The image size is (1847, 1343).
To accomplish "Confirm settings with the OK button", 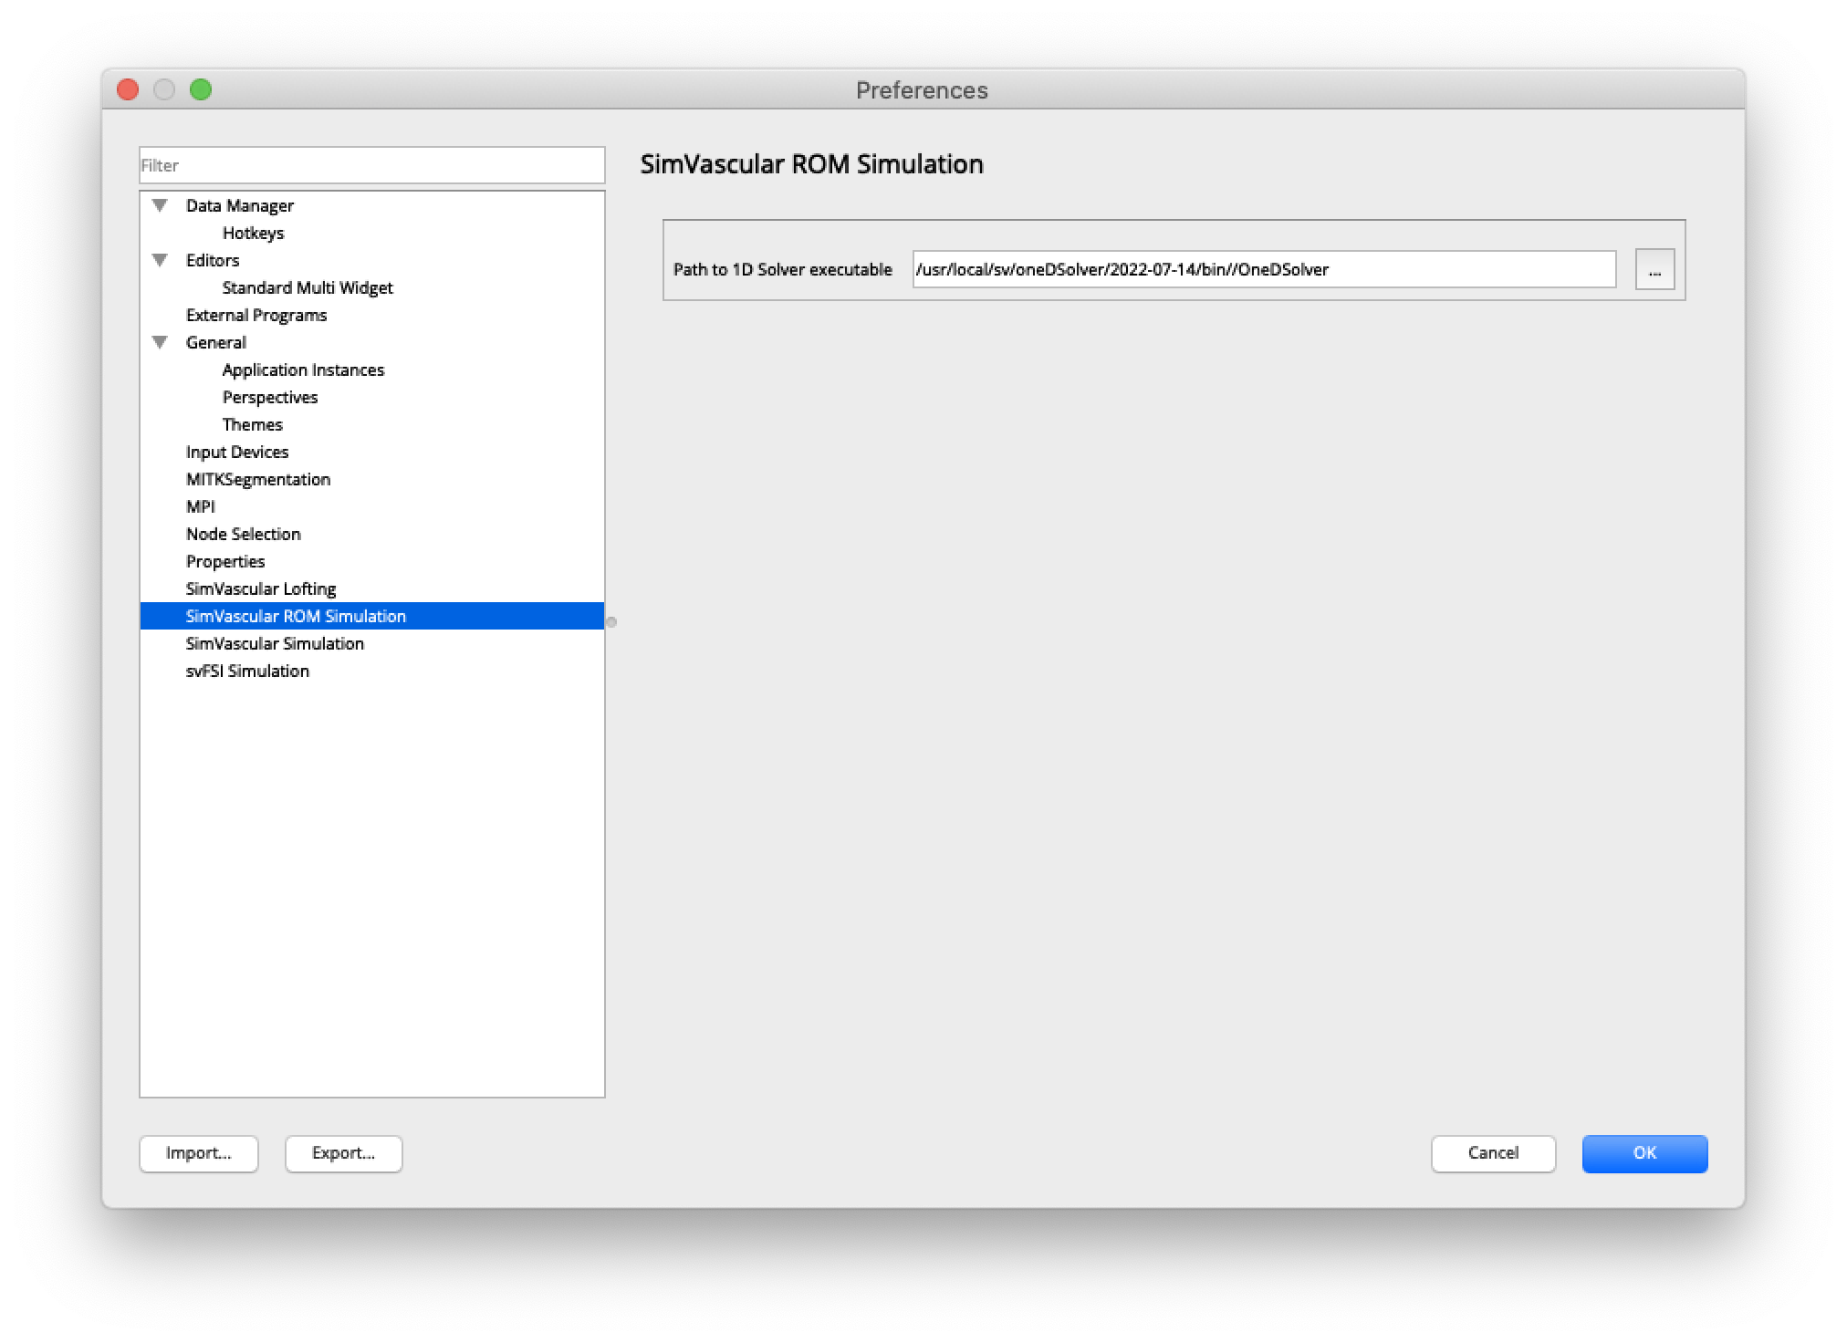I will click(x=1644, y=1153).
